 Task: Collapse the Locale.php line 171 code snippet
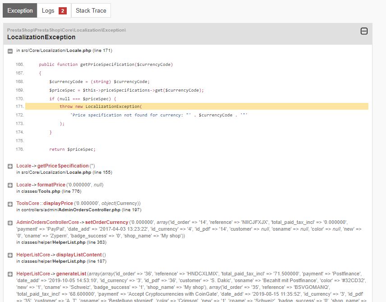[10, 51]
